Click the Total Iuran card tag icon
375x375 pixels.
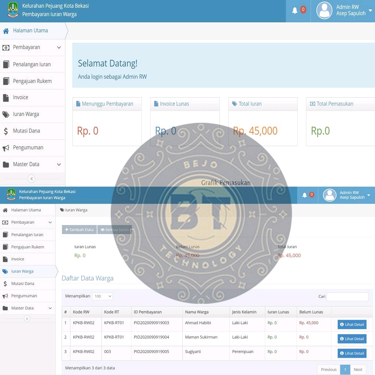pyautogui.click(x=234, y=104)
